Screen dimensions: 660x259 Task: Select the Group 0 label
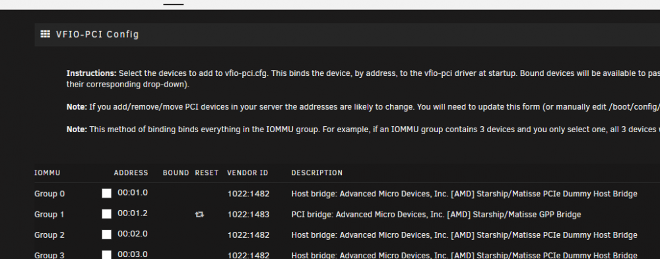click(49, 194)
